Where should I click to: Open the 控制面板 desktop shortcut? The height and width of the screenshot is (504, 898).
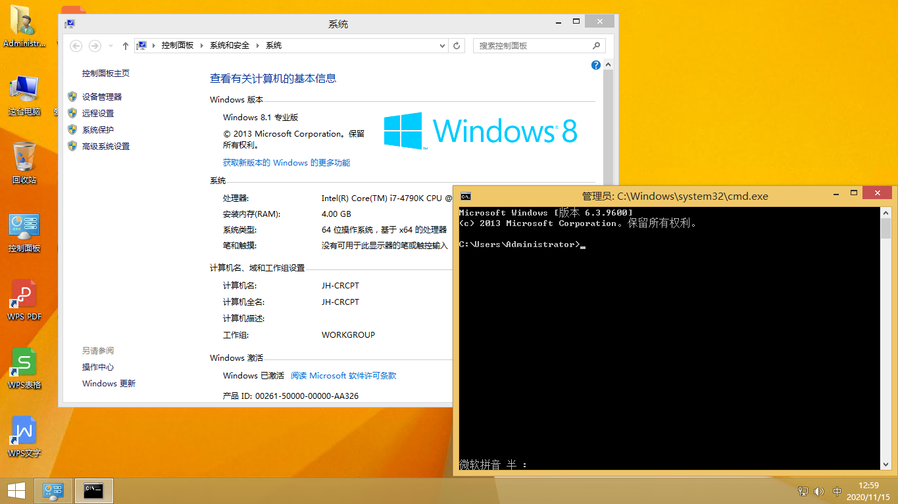click(24, 233)
